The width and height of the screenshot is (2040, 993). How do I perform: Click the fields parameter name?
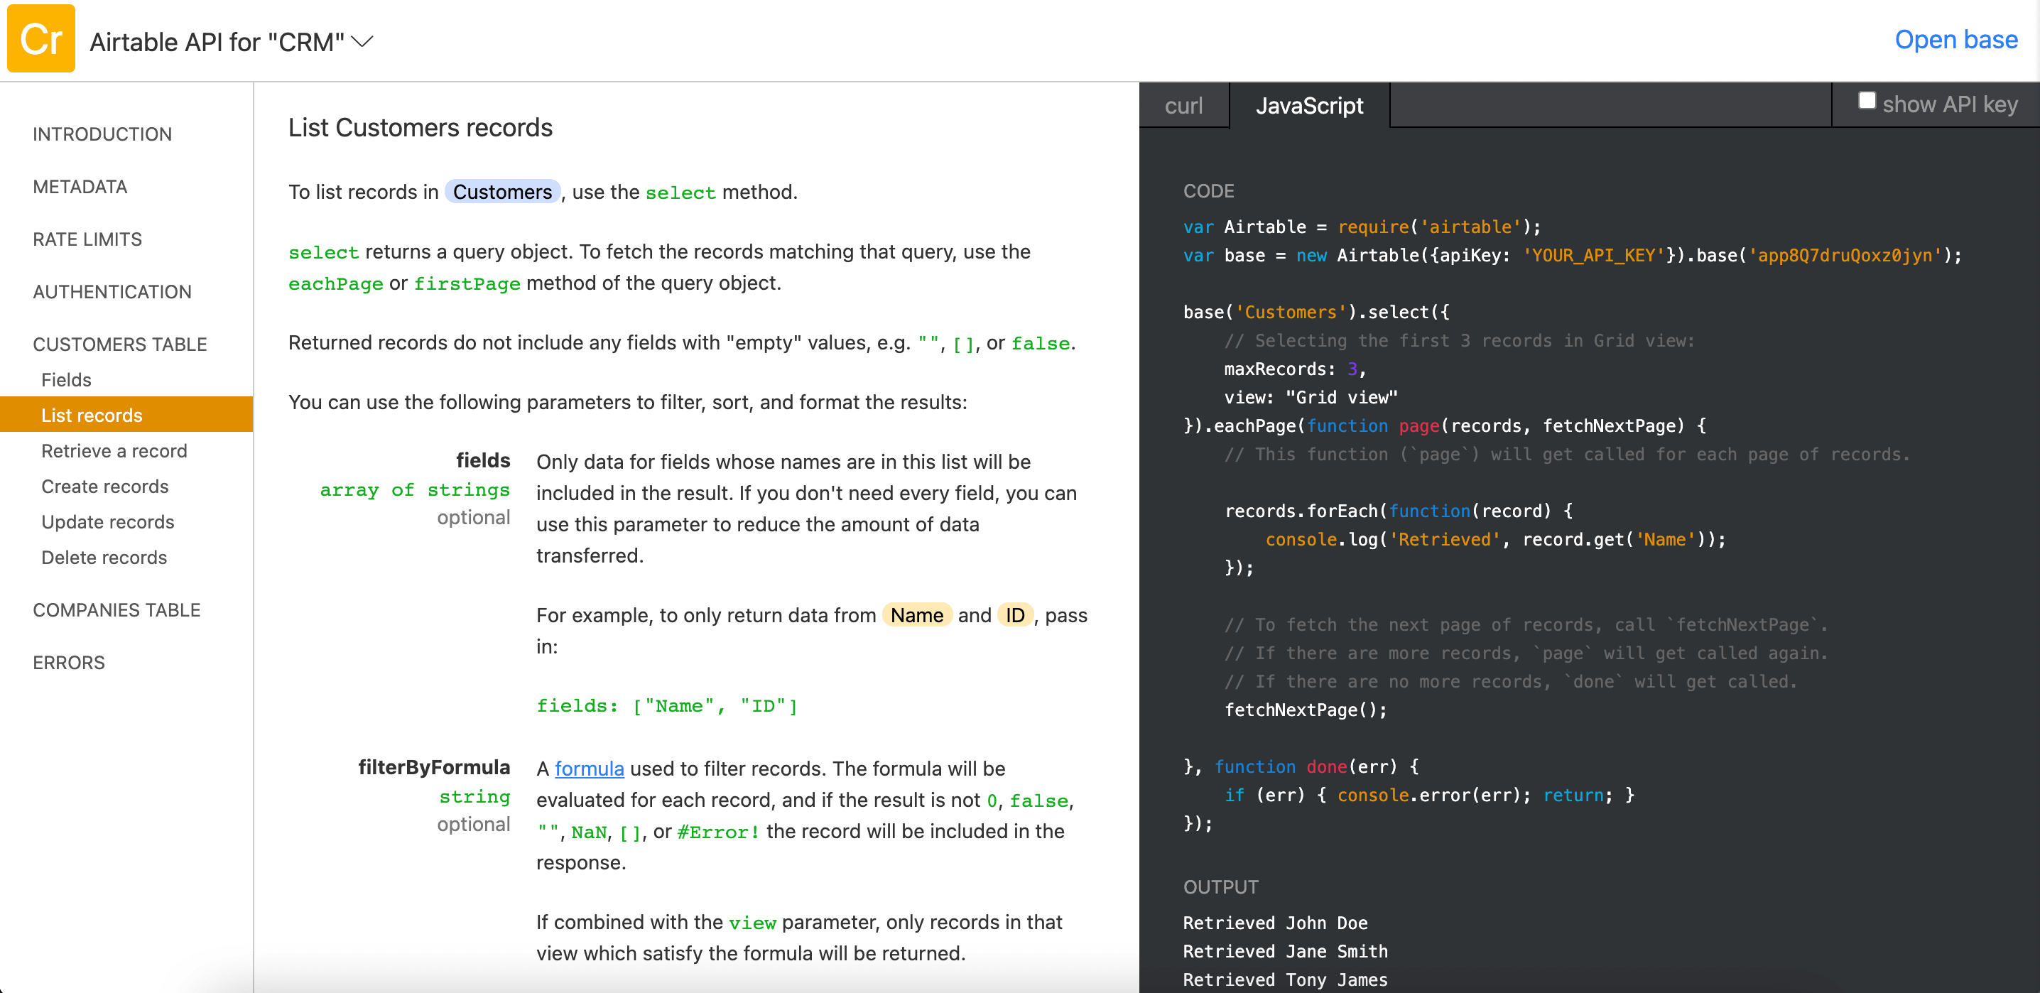(x=483, y=461)
